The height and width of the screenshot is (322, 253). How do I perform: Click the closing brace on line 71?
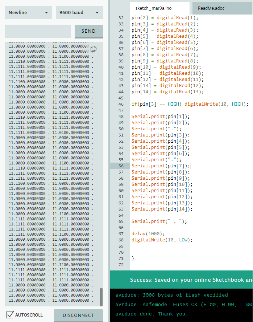coord(133,258)
